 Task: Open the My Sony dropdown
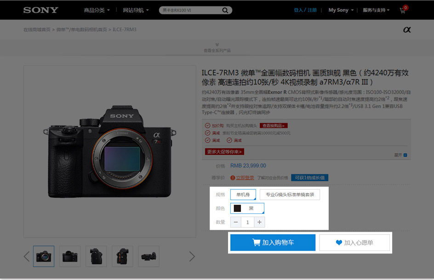pos(341,10)
